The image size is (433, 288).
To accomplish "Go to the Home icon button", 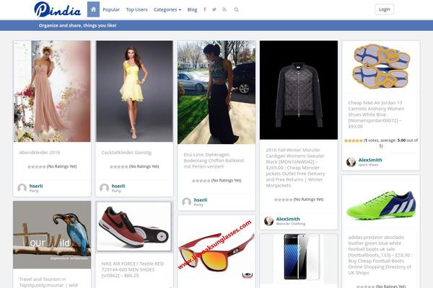I will point(93,9).
